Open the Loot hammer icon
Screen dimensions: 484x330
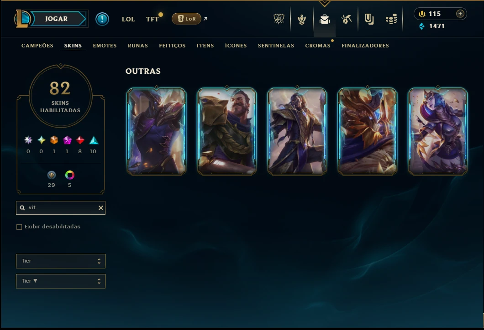click(x=347, y=20)
